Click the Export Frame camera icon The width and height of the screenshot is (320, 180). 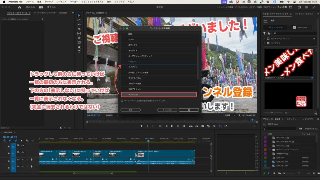pyautogui.click(x=202, y=126)
